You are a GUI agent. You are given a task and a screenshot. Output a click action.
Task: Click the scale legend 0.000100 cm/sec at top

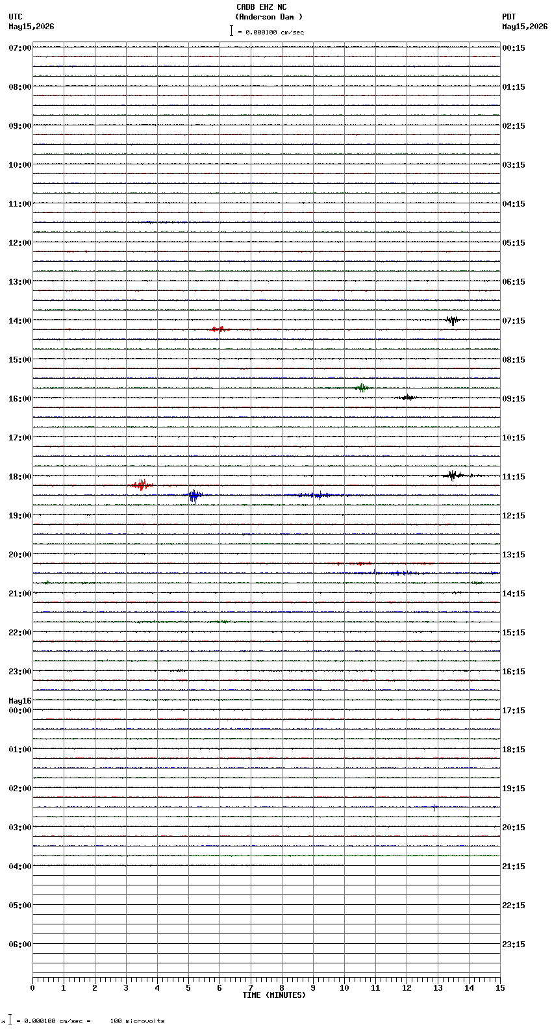point(267,32)
